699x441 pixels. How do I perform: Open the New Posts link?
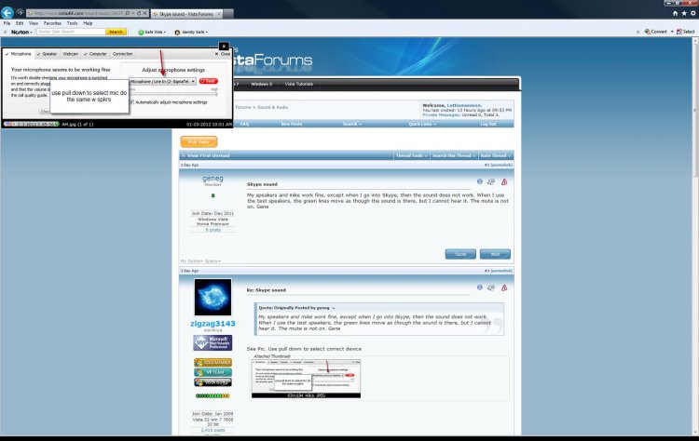pyautogui.click(x=292, y=124)
